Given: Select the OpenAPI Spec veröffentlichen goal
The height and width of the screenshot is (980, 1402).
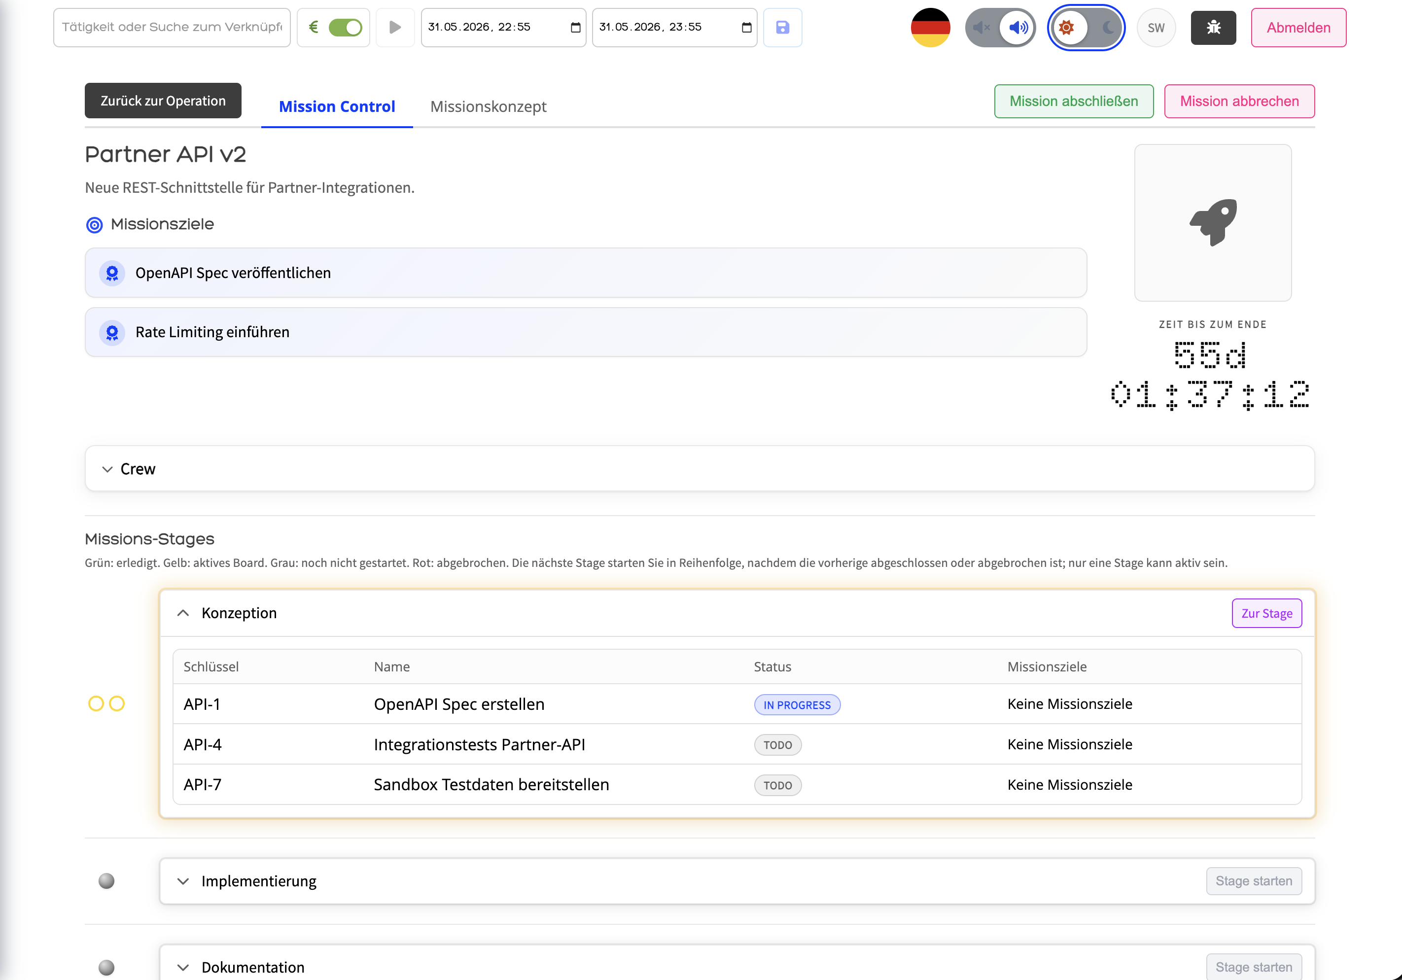Looking at the screenshot, I should point(586,273).
